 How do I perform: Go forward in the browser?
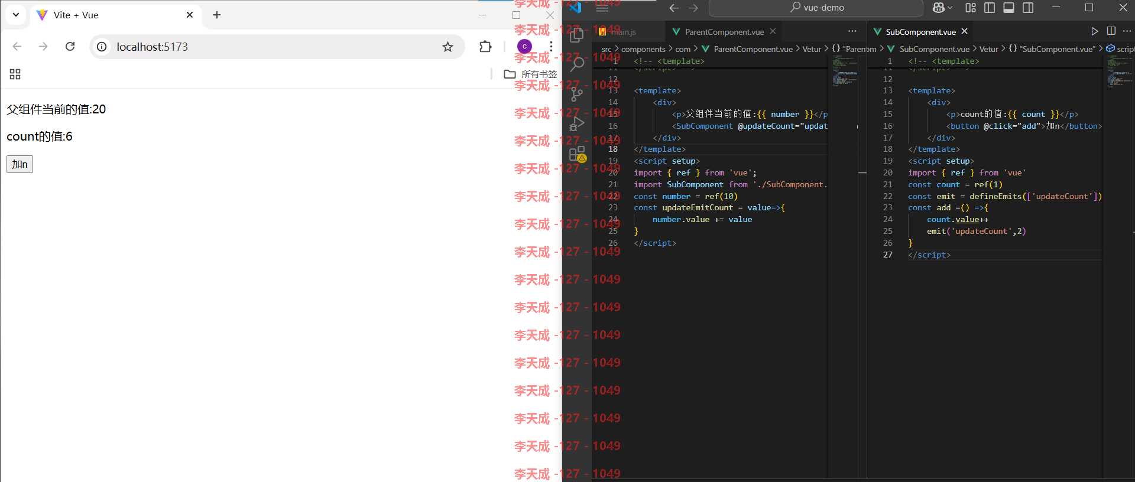point(43,47)
